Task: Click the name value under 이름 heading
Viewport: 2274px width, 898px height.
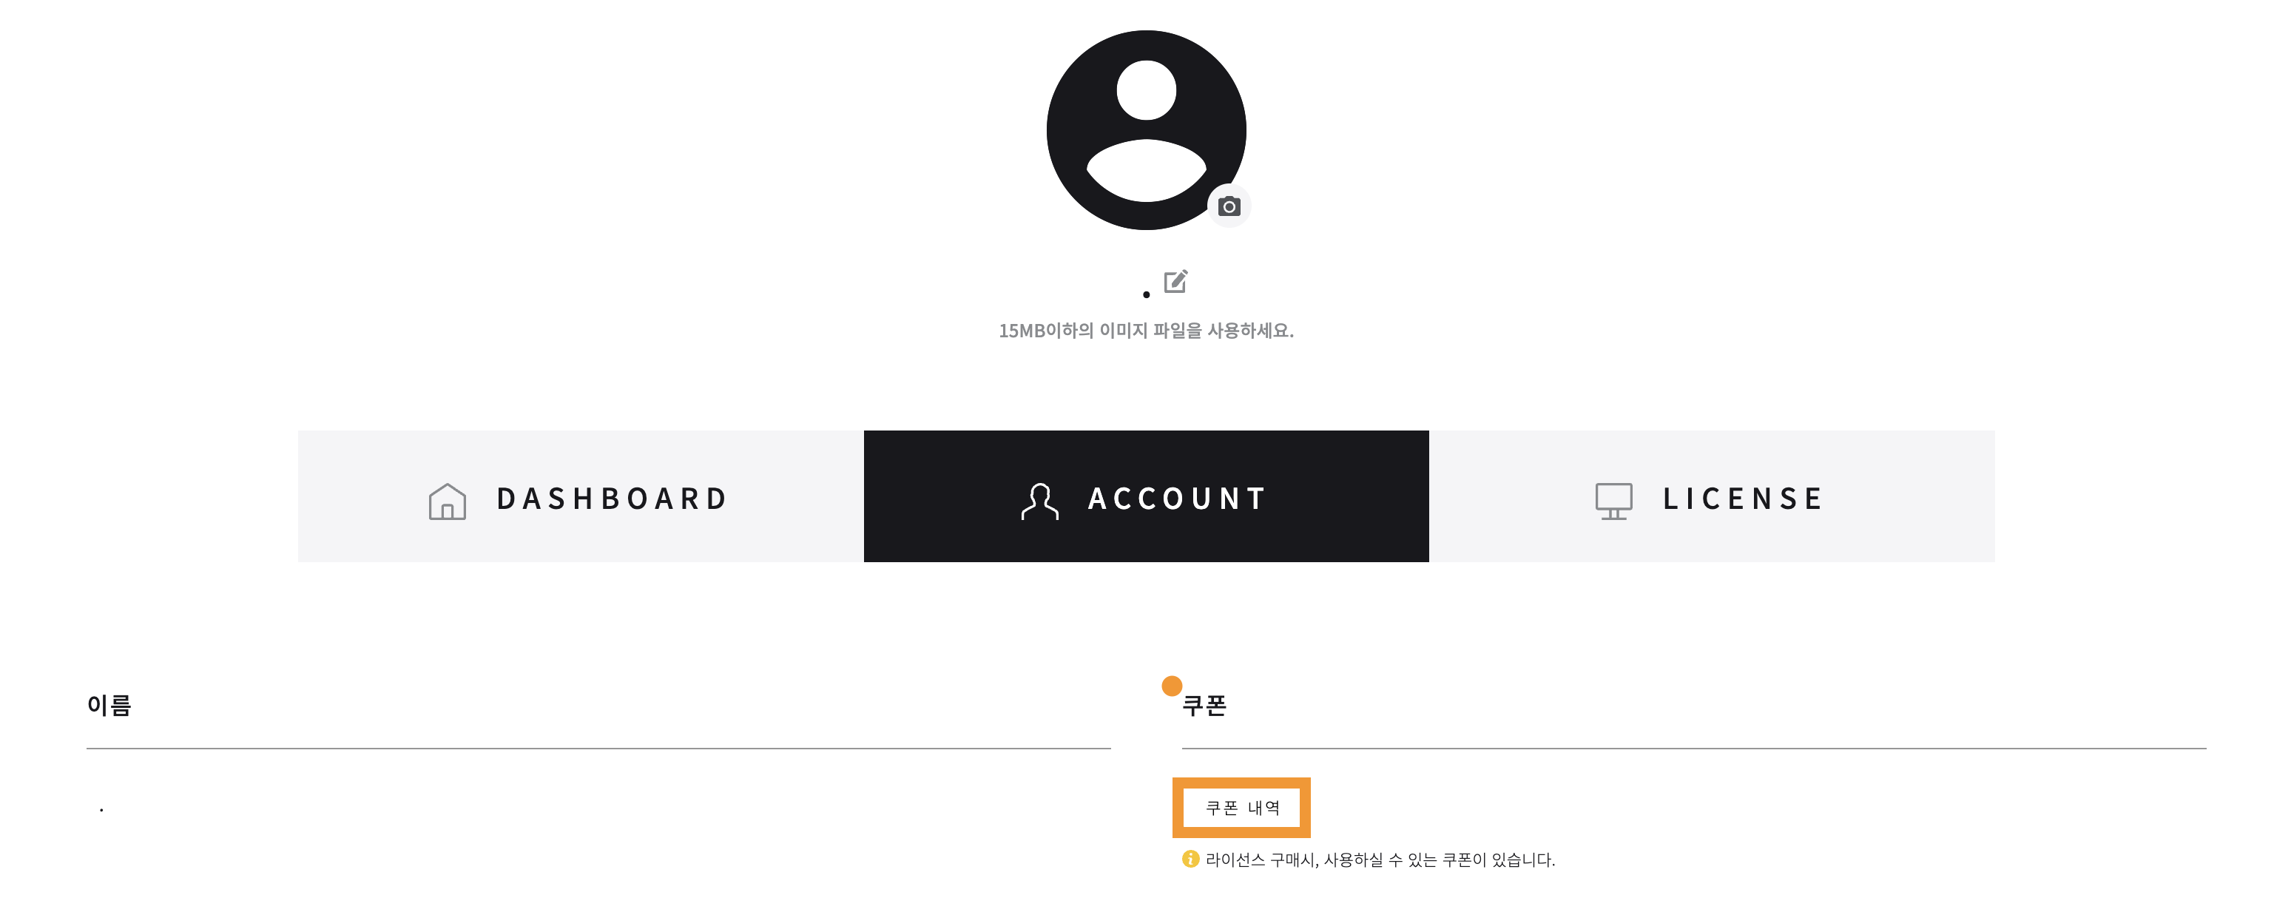Action: (x=101, y=808)
